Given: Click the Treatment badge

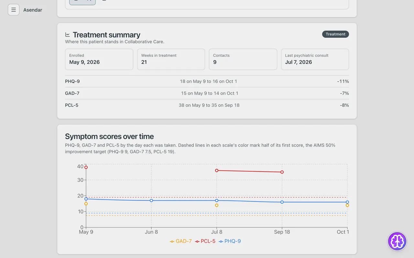Looking at the screenshot, I should tap(335, 34).
